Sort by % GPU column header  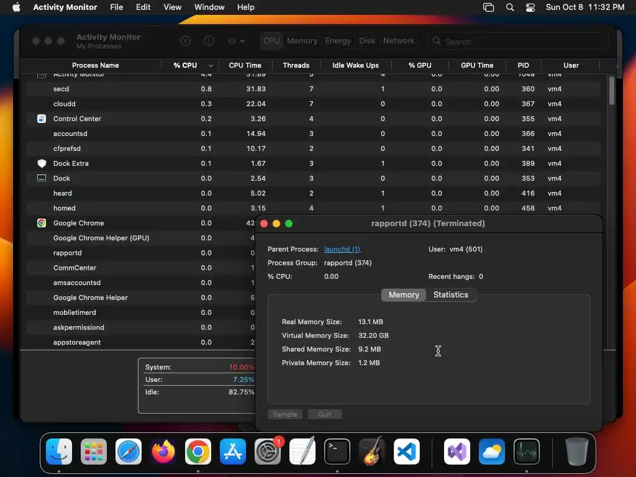point(420,65)
